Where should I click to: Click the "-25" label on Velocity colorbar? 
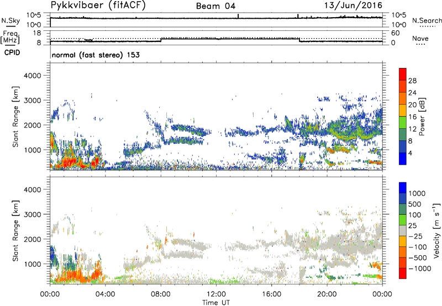pos(415,236)
